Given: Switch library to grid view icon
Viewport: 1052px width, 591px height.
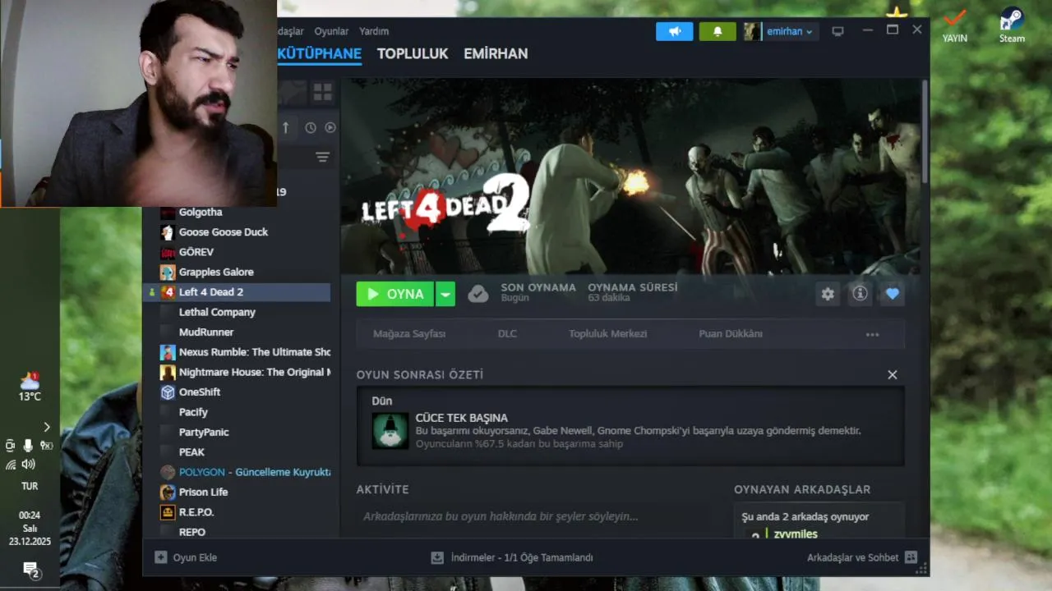Looking at the screenshot, I should pyautogui.click(x=322, y=92).
